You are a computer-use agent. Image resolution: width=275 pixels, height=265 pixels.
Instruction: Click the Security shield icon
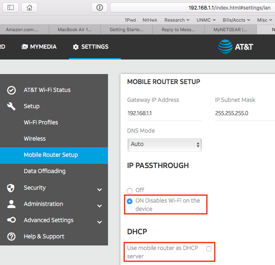12,188
